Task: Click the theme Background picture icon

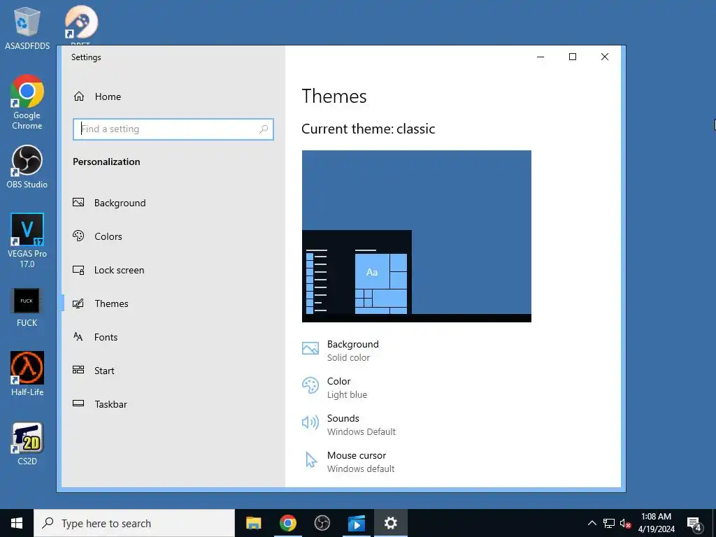Action: pos(310,348)
